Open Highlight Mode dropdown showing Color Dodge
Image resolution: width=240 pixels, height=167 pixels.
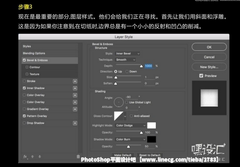coord(130,125)
